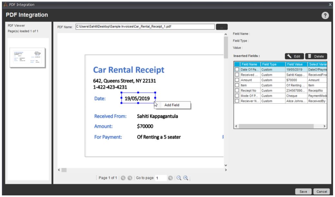Click the Field Name column header
The image size is (335, 197).
250,64
